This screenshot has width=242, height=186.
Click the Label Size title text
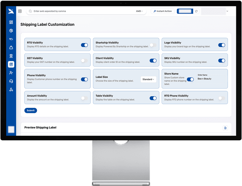pos(102,77)
